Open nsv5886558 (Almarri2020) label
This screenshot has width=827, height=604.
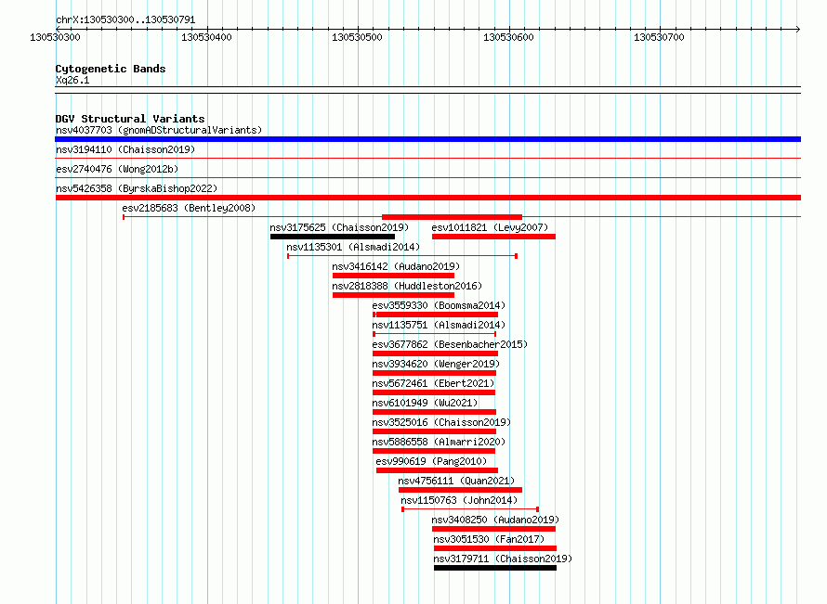(x=439, y=442)
